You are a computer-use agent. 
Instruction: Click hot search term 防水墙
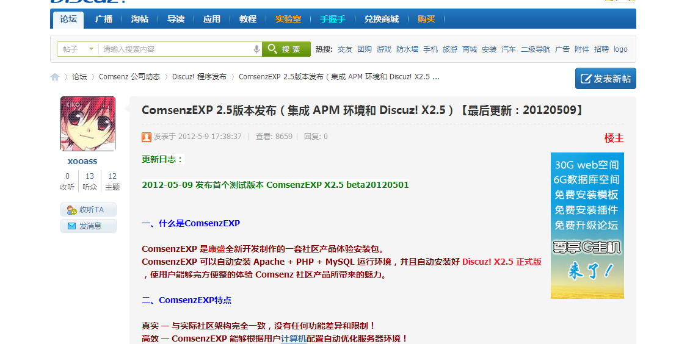pyautogui.click(x=407, y=49)
